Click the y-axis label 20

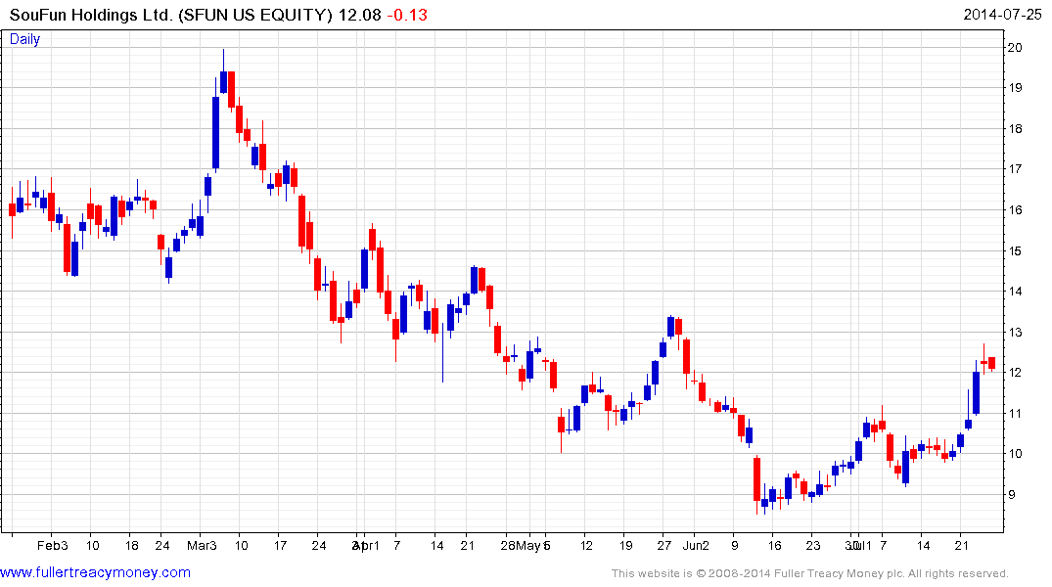(x=1015, y=47)
